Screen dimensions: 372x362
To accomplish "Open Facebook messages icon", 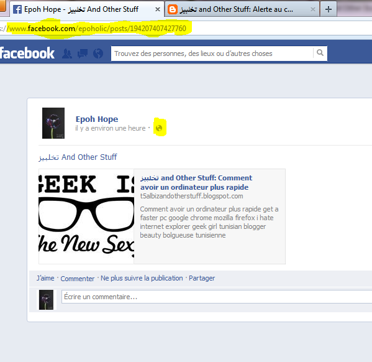I will click(83, 53).
